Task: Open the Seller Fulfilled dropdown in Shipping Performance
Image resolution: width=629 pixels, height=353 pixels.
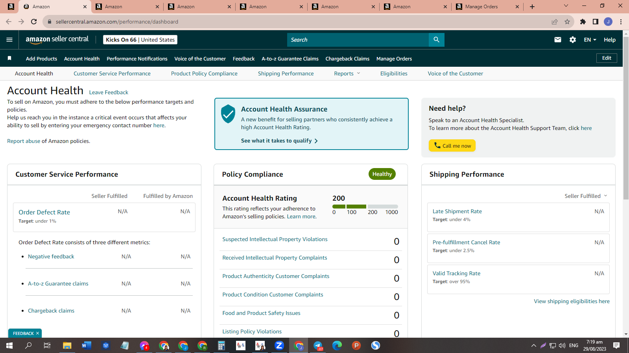Action: pos(586,196)
